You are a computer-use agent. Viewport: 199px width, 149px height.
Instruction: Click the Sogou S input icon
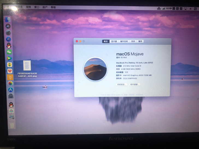pyautogui.click(x=195, y=9)
